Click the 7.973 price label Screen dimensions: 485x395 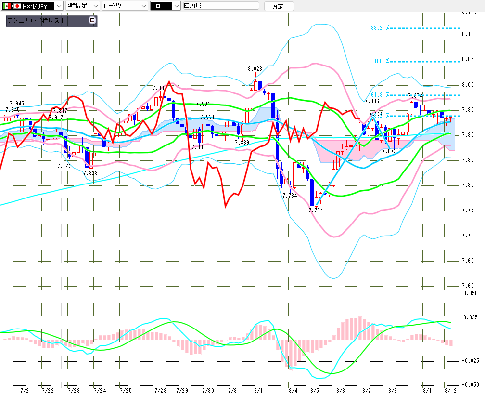pos(415,96)
